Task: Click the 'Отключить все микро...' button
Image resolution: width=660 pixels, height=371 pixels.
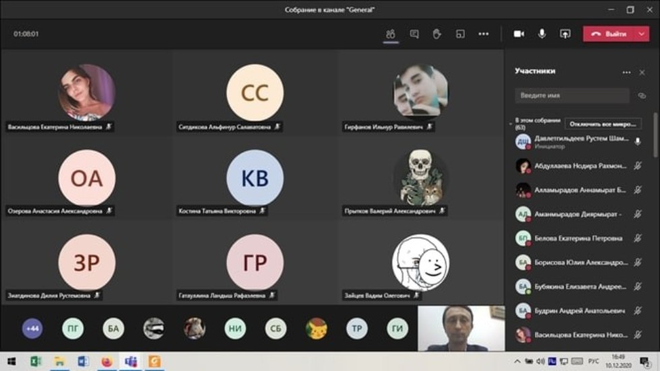Action: 602,124
